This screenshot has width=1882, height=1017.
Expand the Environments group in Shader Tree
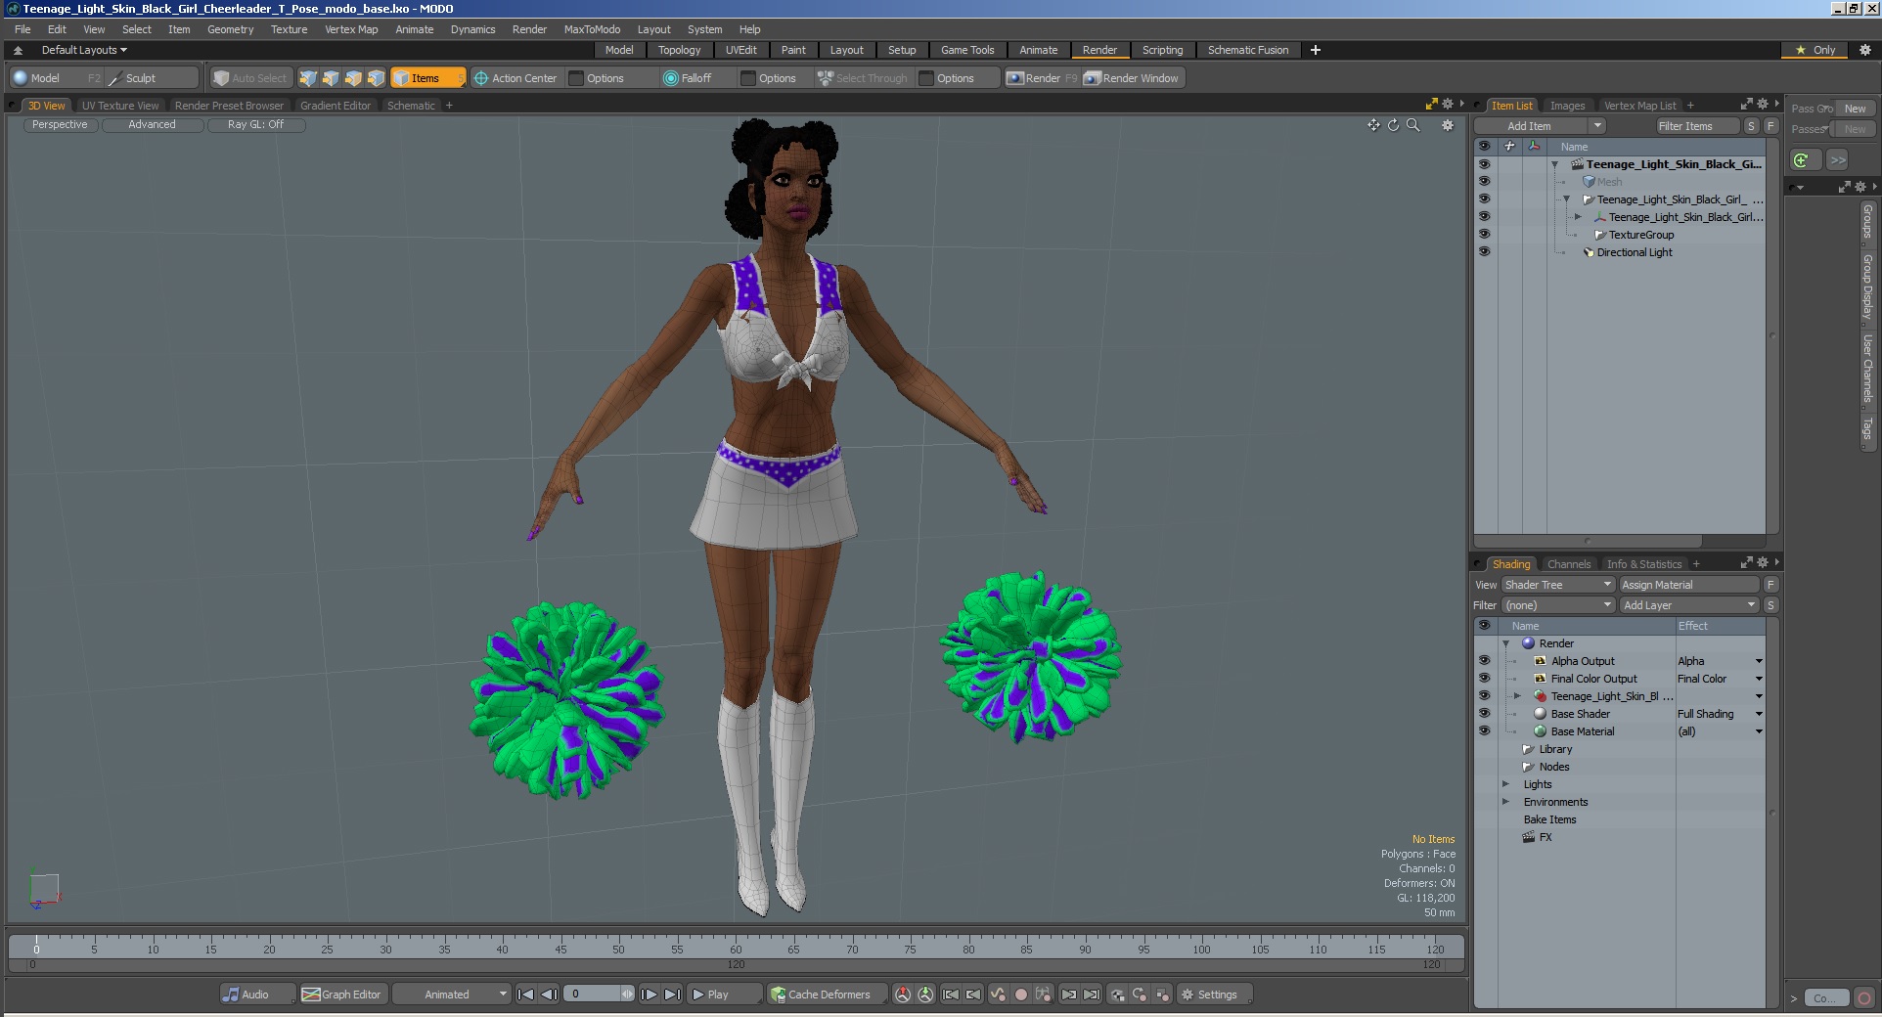pos(1506,802)
